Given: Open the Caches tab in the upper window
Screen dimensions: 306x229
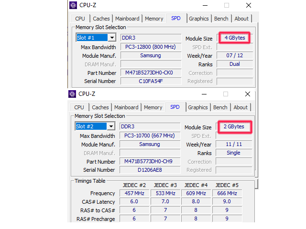Looking at the screenshot, I should click(x=101, y=19).
